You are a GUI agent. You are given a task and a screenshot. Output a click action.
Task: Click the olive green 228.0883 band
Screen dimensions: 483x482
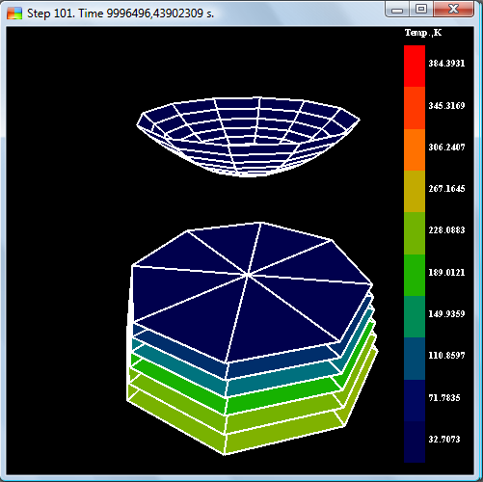pyautogui.click(x=415, y=233)
